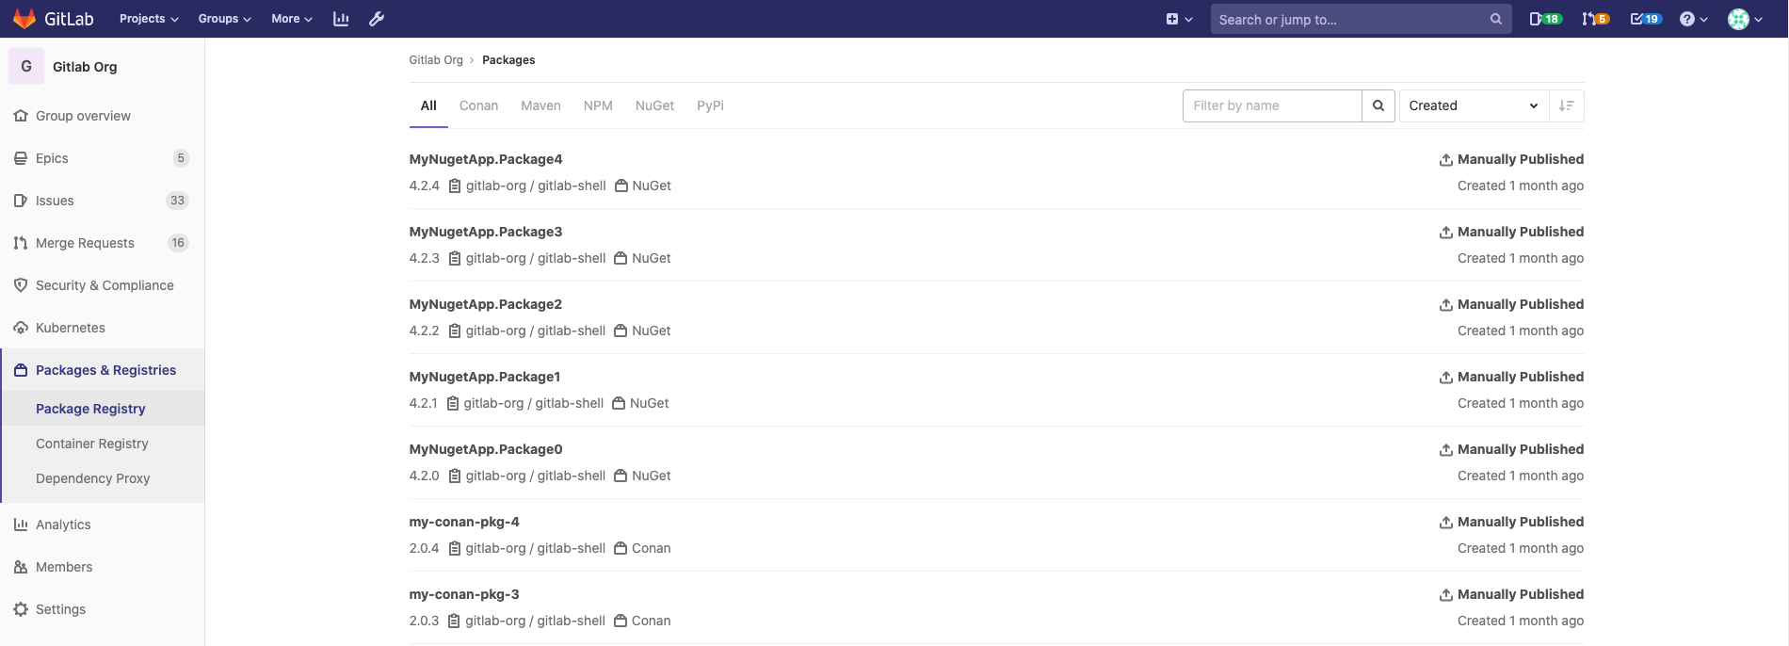Open the analytics chart icon in navbar
This screenshot has height=646, width=1789.
341,19
